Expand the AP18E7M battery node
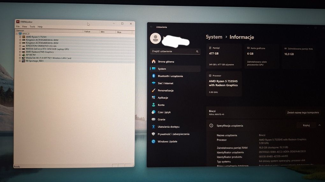The width and height of the screenshot is (325, 182). [x=20, y=55]
